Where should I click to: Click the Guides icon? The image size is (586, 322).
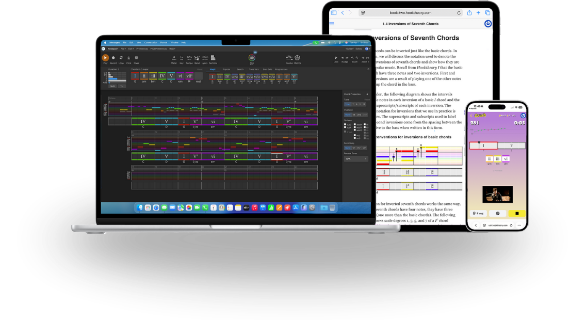click(x=289, y=58)
